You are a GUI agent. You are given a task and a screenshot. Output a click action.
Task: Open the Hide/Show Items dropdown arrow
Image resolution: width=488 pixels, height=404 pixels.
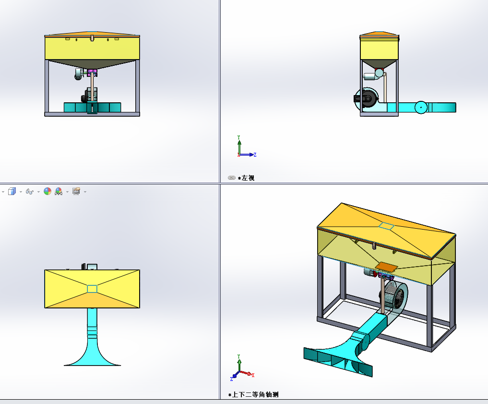coord(38,192)
